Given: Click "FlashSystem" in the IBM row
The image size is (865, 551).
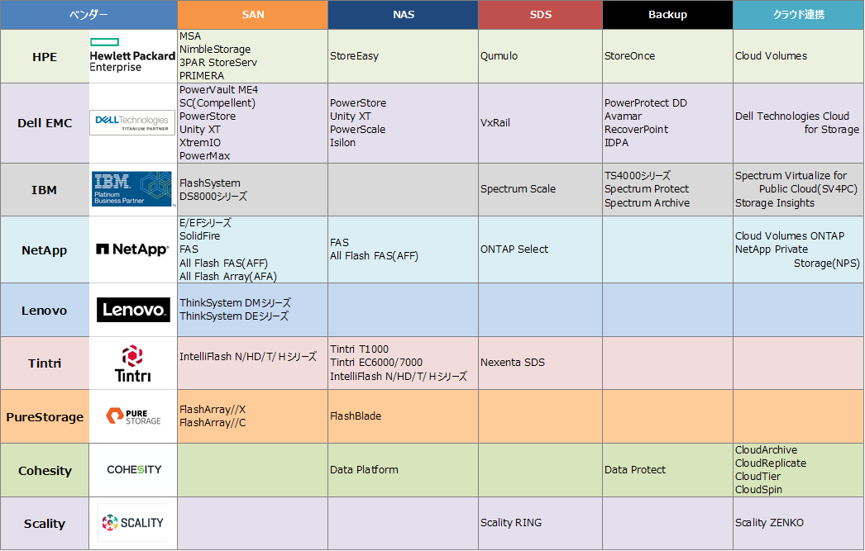Looking at the screenshot, I should click(209, 183).
